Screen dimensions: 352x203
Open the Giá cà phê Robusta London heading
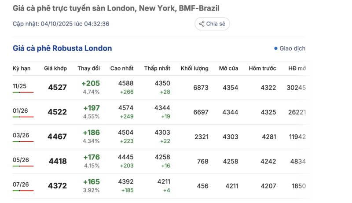(62, 48)
